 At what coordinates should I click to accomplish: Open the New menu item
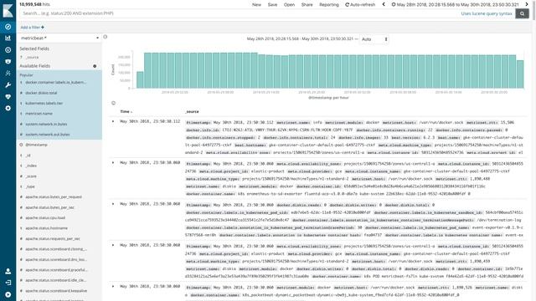[256, 5]
